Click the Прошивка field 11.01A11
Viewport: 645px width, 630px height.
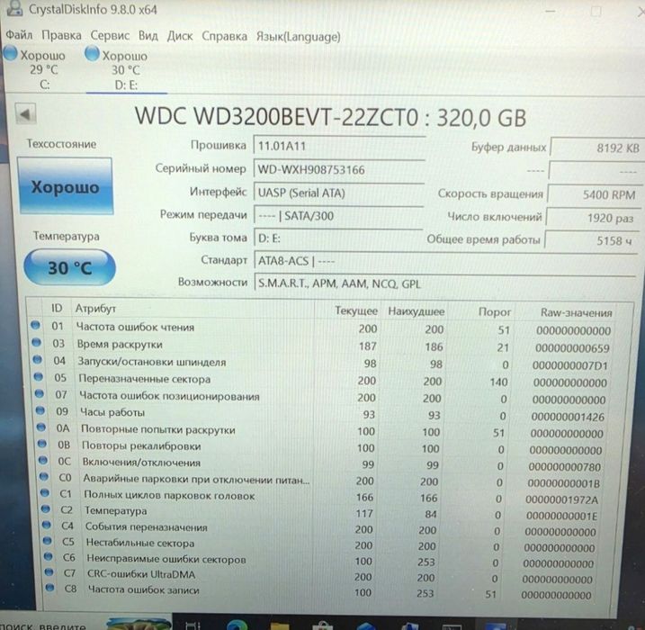tap(339, 146)
